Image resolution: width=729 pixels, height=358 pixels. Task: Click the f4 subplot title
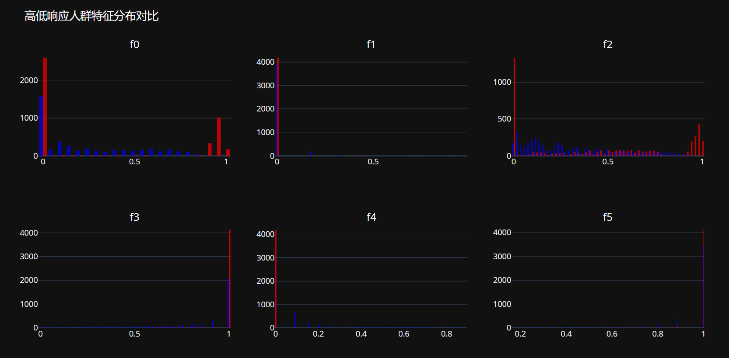(x=371, y=217)
